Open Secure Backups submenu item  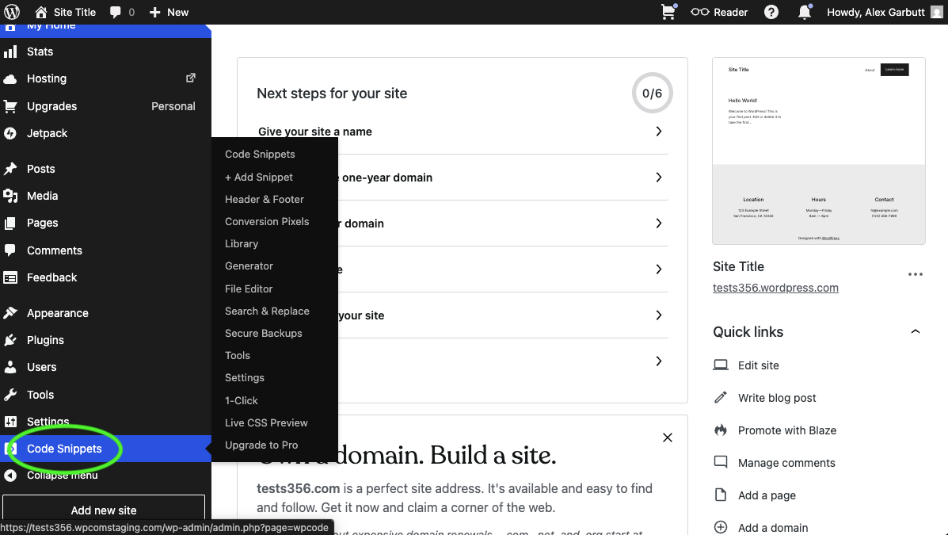[x=263, y=334]
